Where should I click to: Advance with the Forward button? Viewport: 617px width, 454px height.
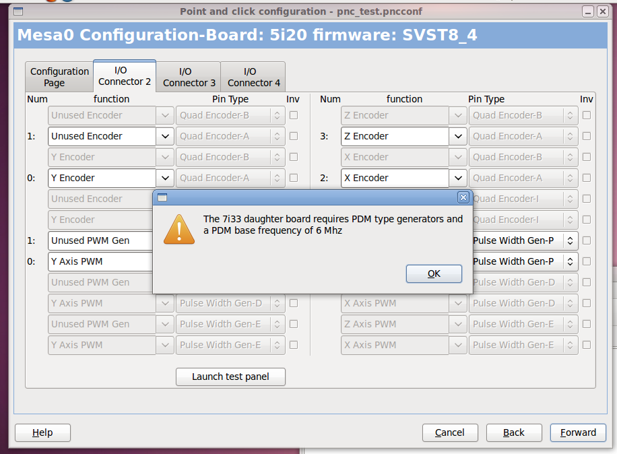point(578,432)
